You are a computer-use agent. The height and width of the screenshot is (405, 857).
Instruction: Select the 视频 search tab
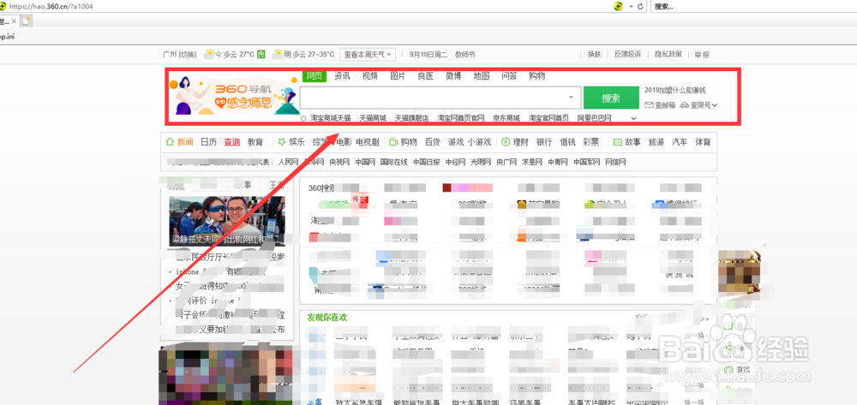coord(370,76)
